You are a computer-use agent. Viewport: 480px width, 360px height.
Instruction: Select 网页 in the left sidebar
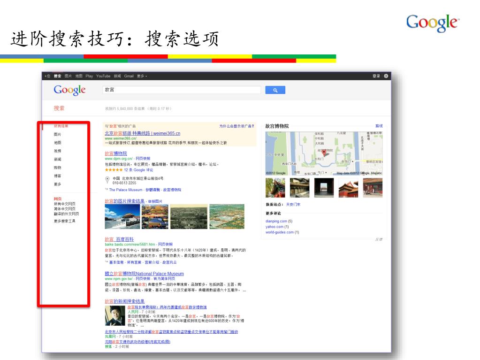tap(58, 199)
